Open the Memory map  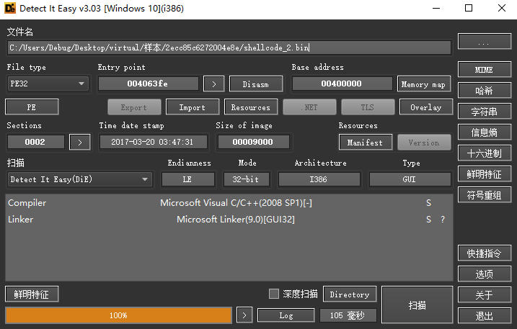423,84
